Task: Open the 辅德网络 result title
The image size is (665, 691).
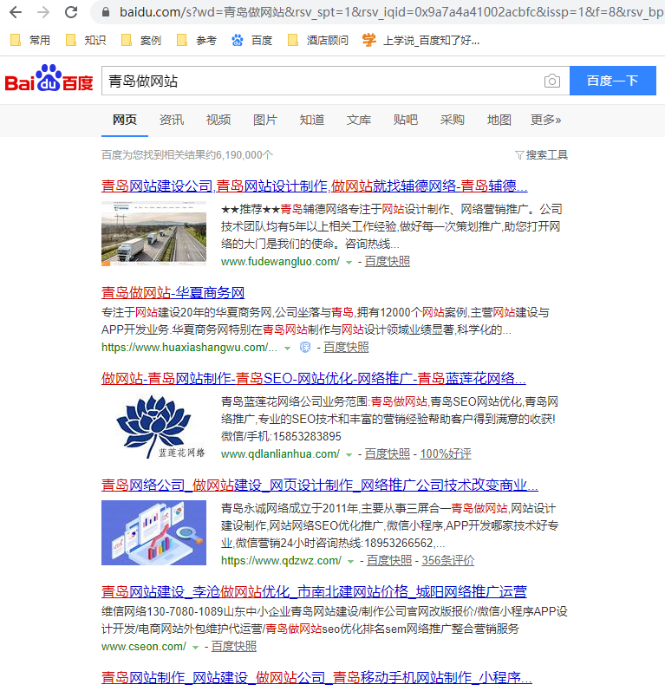Action: pyautogui.click(x=314, y=186)
